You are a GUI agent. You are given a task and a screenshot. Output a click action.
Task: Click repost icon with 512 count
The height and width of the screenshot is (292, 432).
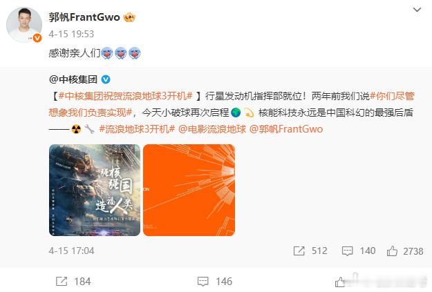(x=299, y=251)
